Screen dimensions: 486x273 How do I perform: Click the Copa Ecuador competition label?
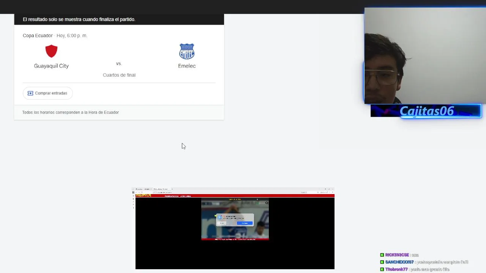point(38,36)
